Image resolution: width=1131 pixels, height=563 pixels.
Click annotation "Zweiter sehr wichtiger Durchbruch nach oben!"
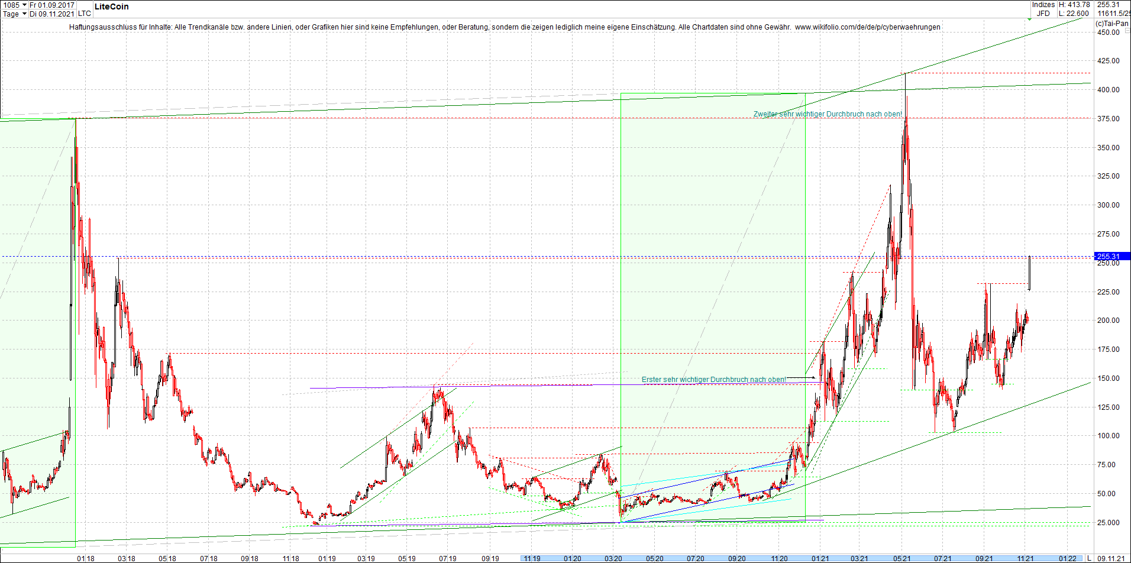[827, 114]
